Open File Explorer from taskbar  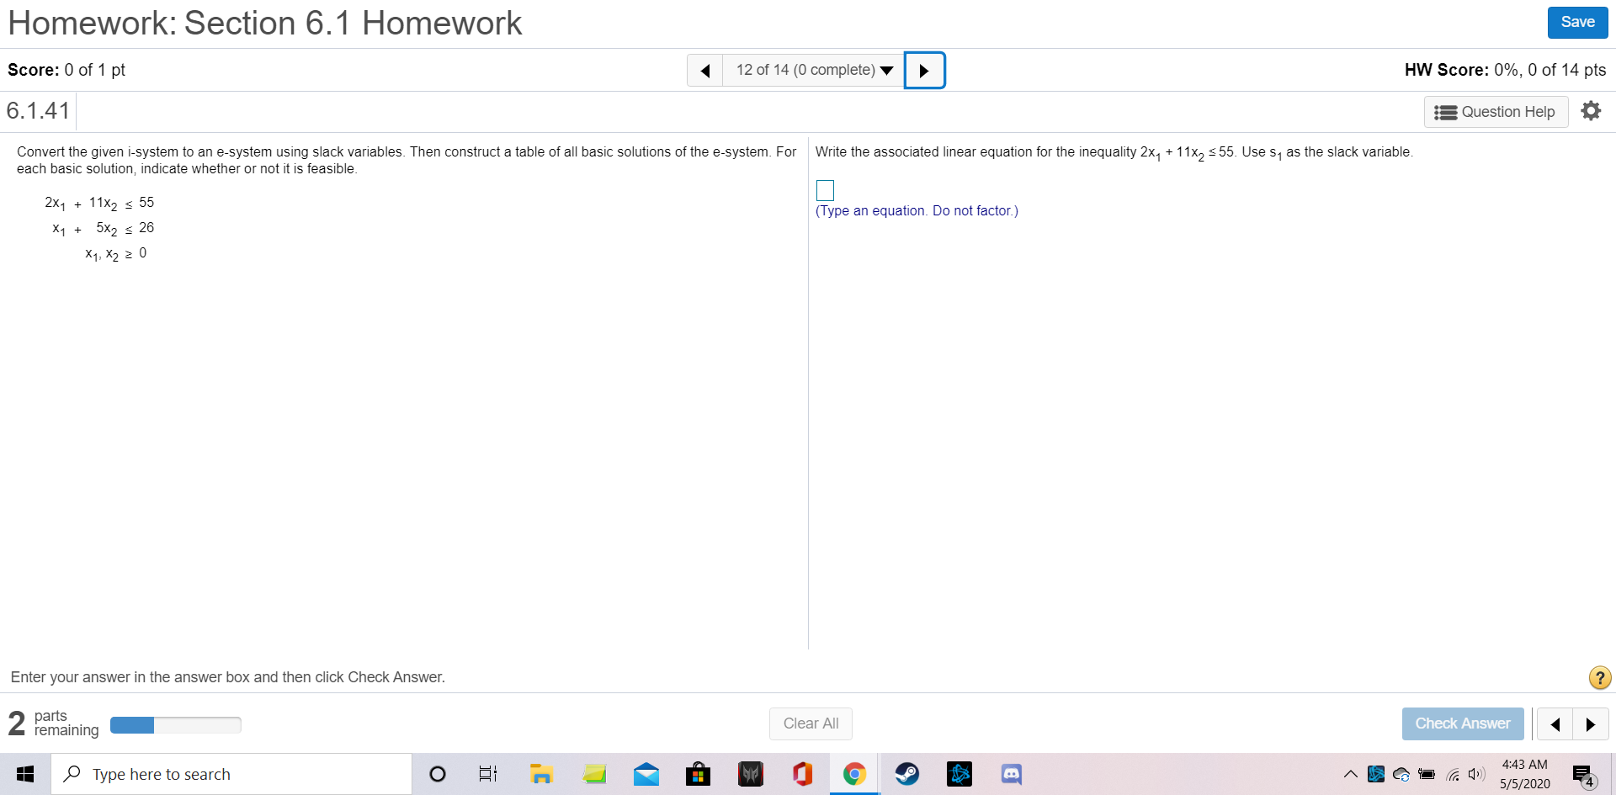click(541, 774)
